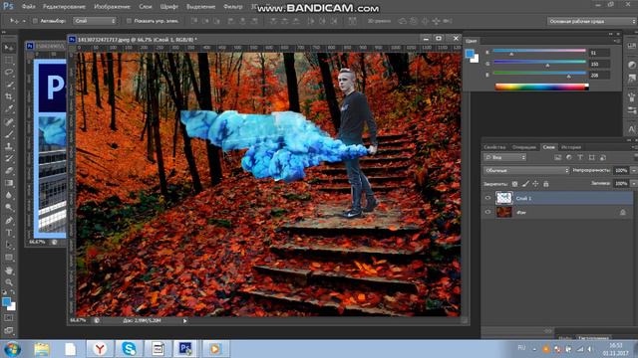Screen dimensions: 638x358
Task: Switch to Операции tab
Action: [x=524, y=147]
